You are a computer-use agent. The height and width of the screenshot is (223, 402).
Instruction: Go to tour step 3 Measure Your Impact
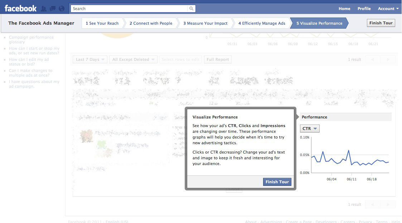coord(205,23)
